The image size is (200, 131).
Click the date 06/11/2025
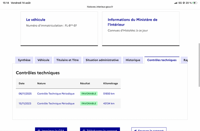coord(25,94)
